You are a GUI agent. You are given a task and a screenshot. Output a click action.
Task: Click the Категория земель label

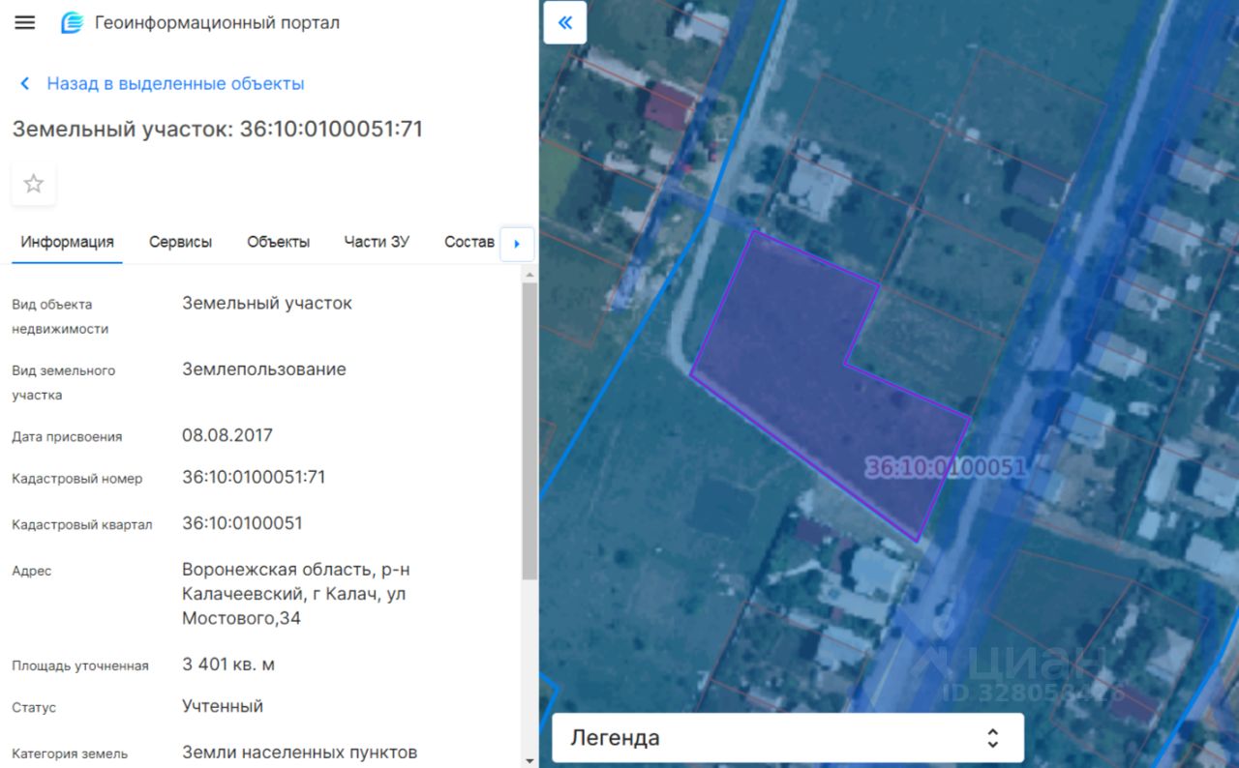coord(70,753)
